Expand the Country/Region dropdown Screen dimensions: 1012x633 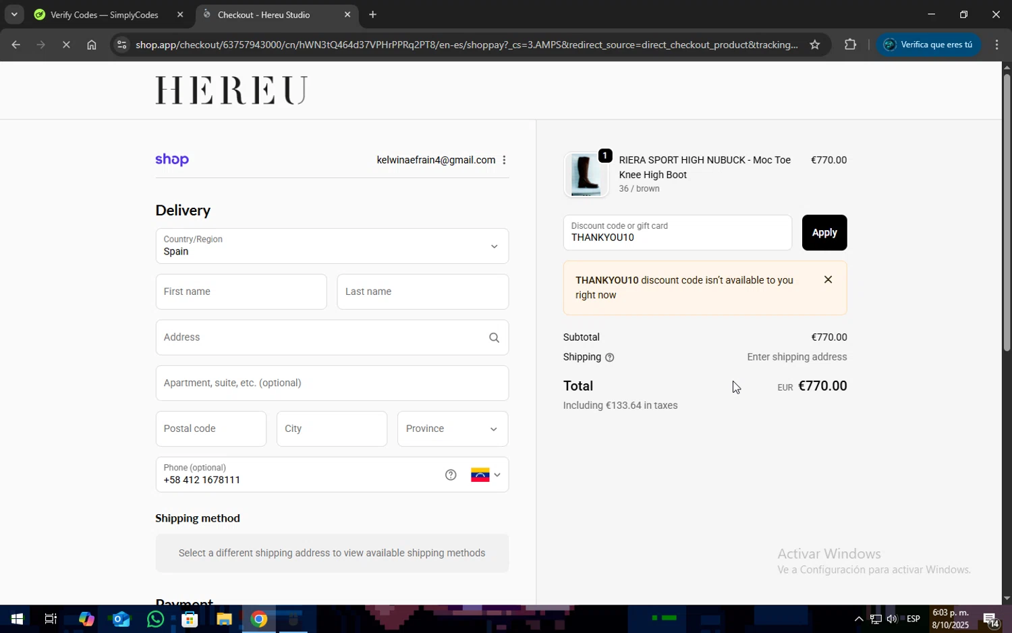click(x=332, y=246)
